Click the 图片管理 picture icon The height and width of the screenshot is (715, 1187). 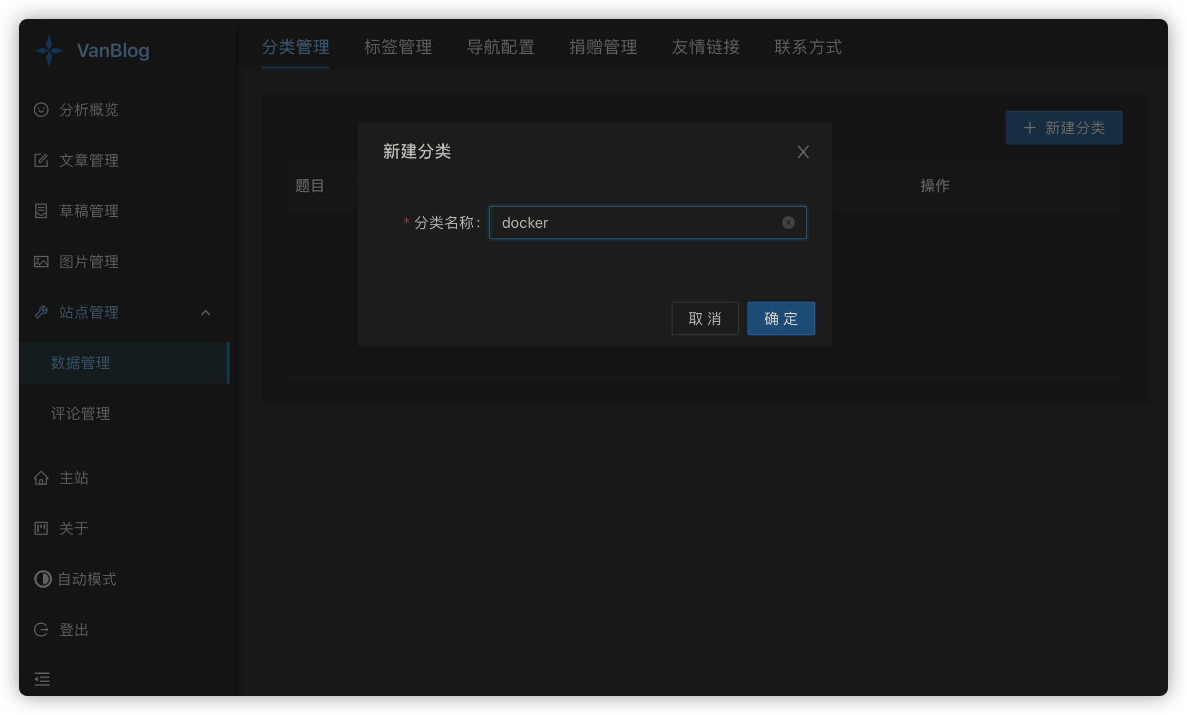pos(41,262)
